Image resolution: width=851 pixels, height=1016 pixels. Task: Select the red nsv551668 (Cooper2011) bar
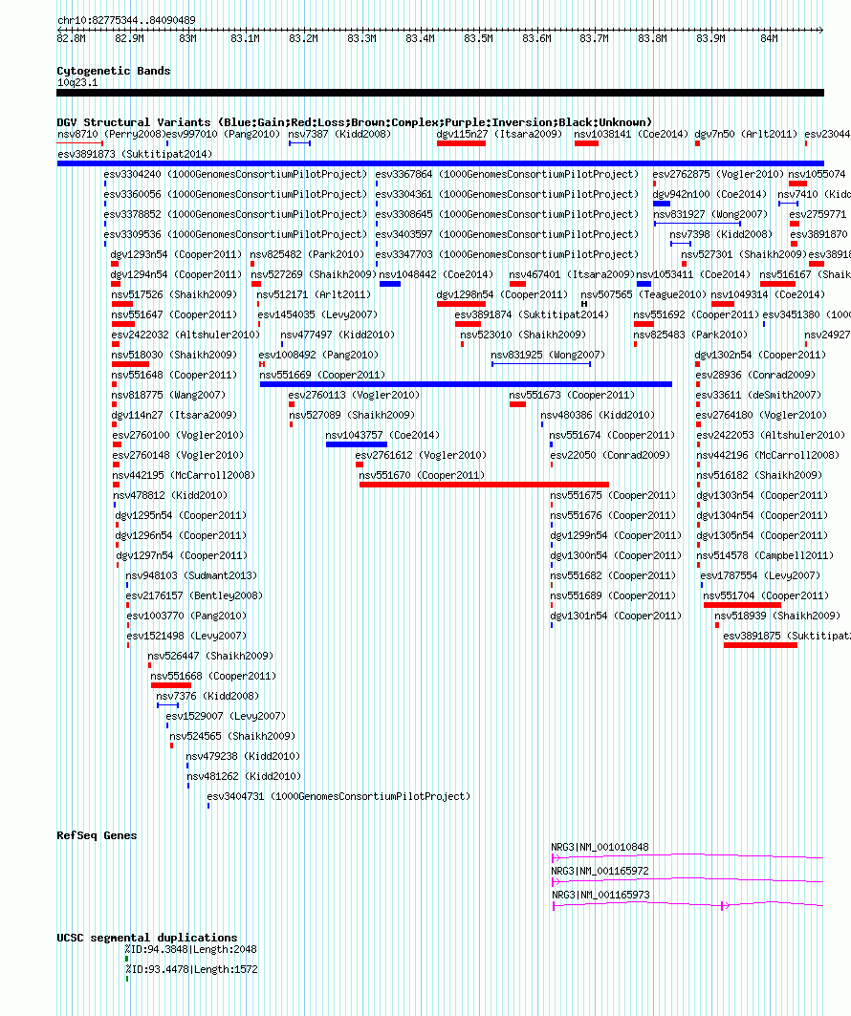click(171, 685)
